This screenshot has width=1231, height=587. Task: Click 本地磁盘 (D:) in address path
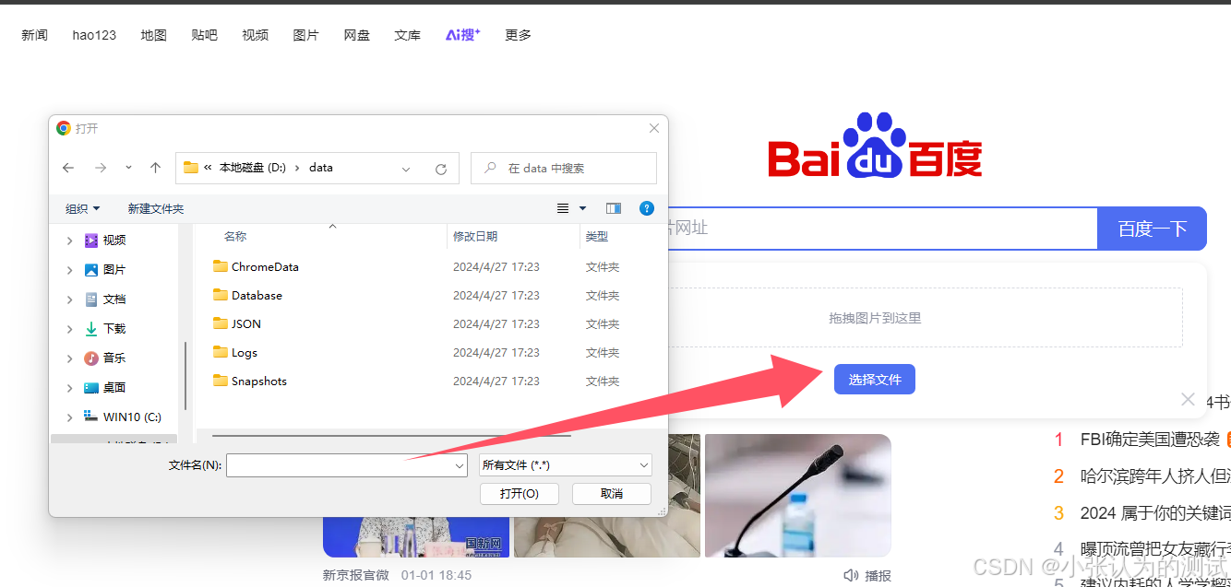click(x=252, y=168)
